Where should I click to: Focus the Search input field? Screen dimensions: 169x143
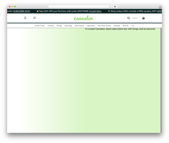coord(135,18)
